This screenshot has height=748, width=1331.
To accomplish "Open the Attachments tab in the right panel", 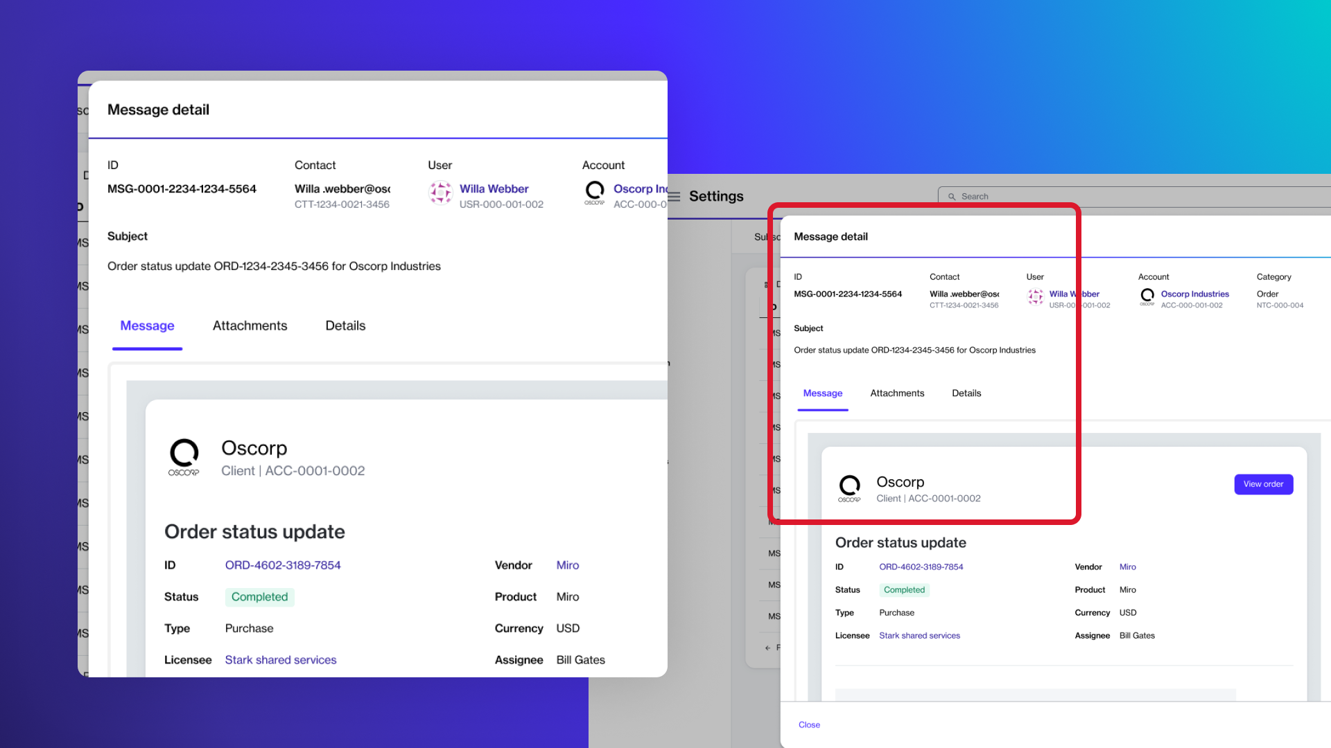I will (897, 393).
